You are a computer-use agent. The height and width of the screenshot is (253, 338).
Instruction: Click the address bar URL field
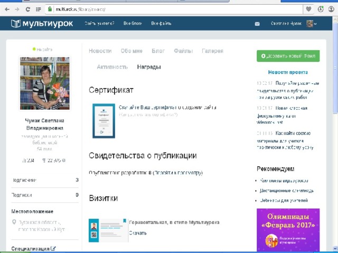click(174, 9)
